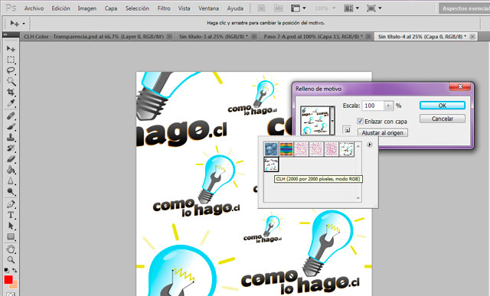Launch Mini Bridge from the application bar
490x296 pixels.
pos(278,8)
